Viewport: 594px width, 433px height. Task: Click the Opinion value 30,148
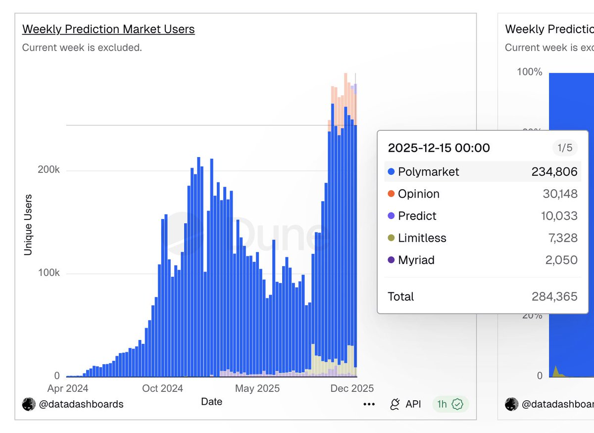[x=560, y=194]
